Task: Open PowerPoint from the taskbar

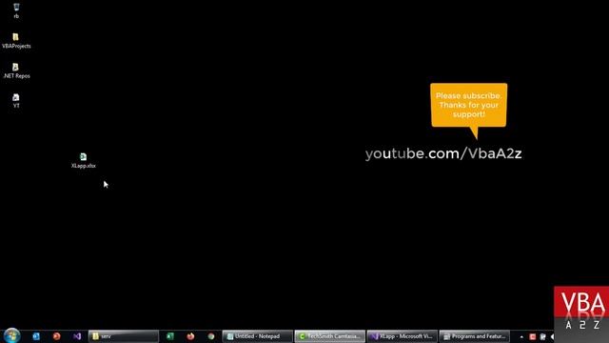Action: point(57,336)
